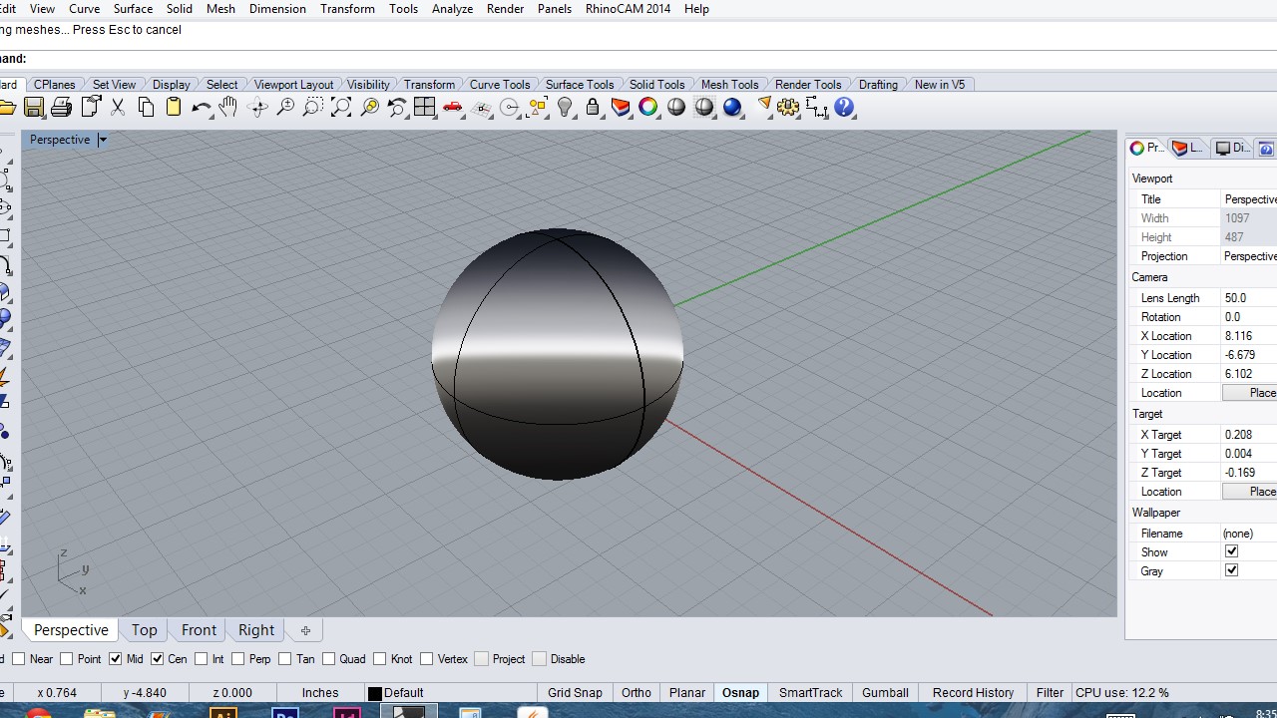
Task: Click the Lock Objects padlock icon
Action: 593,108
